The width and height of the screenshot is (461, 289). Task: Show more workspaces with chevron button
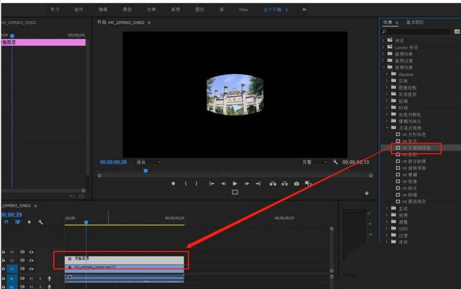tap(304, 10)
